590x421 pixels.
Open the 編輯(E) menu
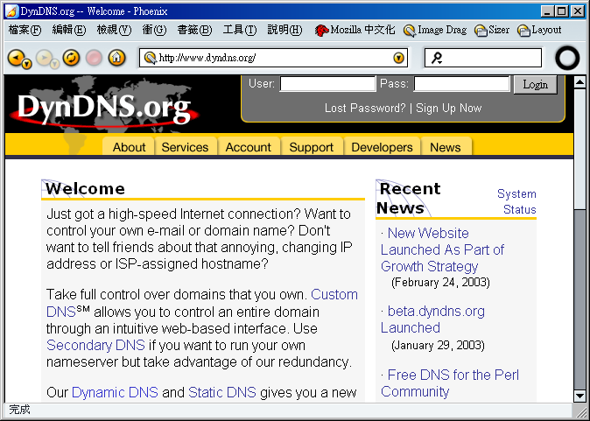pyautogui.click(x=69, y=30)
